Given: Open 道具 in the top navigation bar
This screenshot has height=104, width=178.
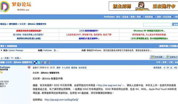Looking at the screenshot, I should click(x=159, y=17).
